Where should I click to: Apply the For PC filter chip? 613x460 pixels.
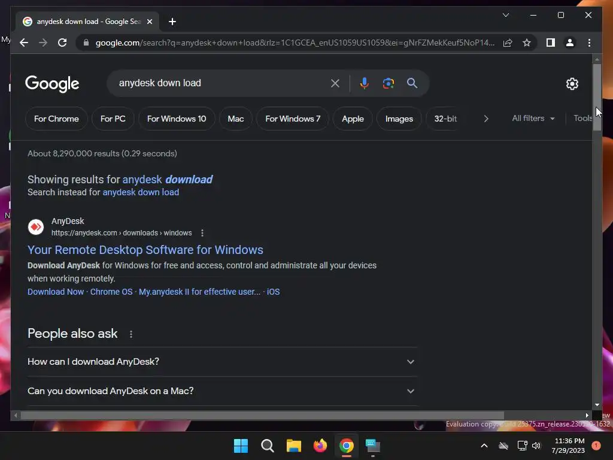coord(113,119)
